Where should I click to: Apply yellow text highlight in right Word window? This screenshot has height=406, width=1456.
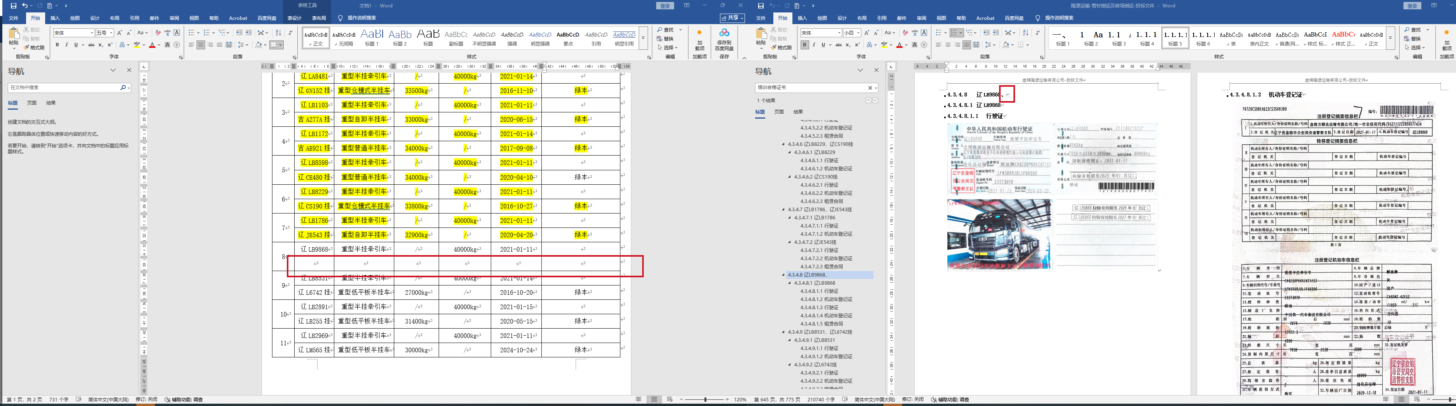[885, 45]
